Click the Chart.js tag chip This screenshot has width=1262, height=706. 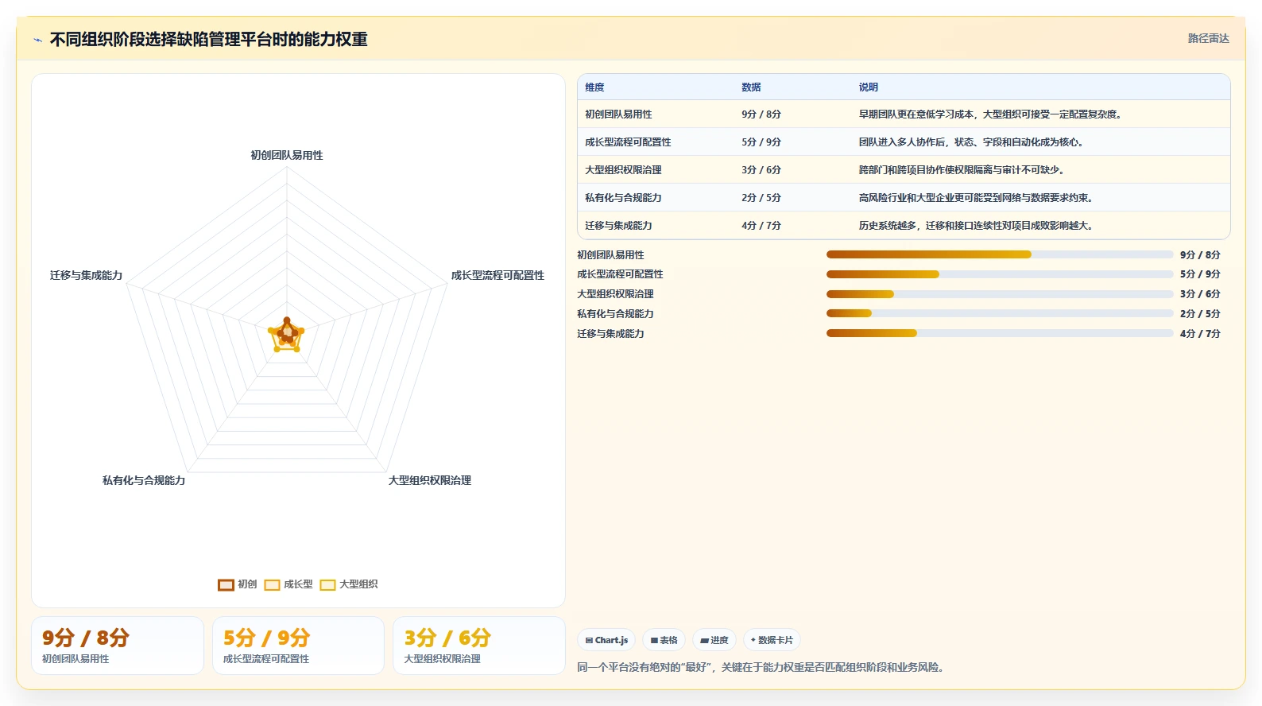pos(606,640)
